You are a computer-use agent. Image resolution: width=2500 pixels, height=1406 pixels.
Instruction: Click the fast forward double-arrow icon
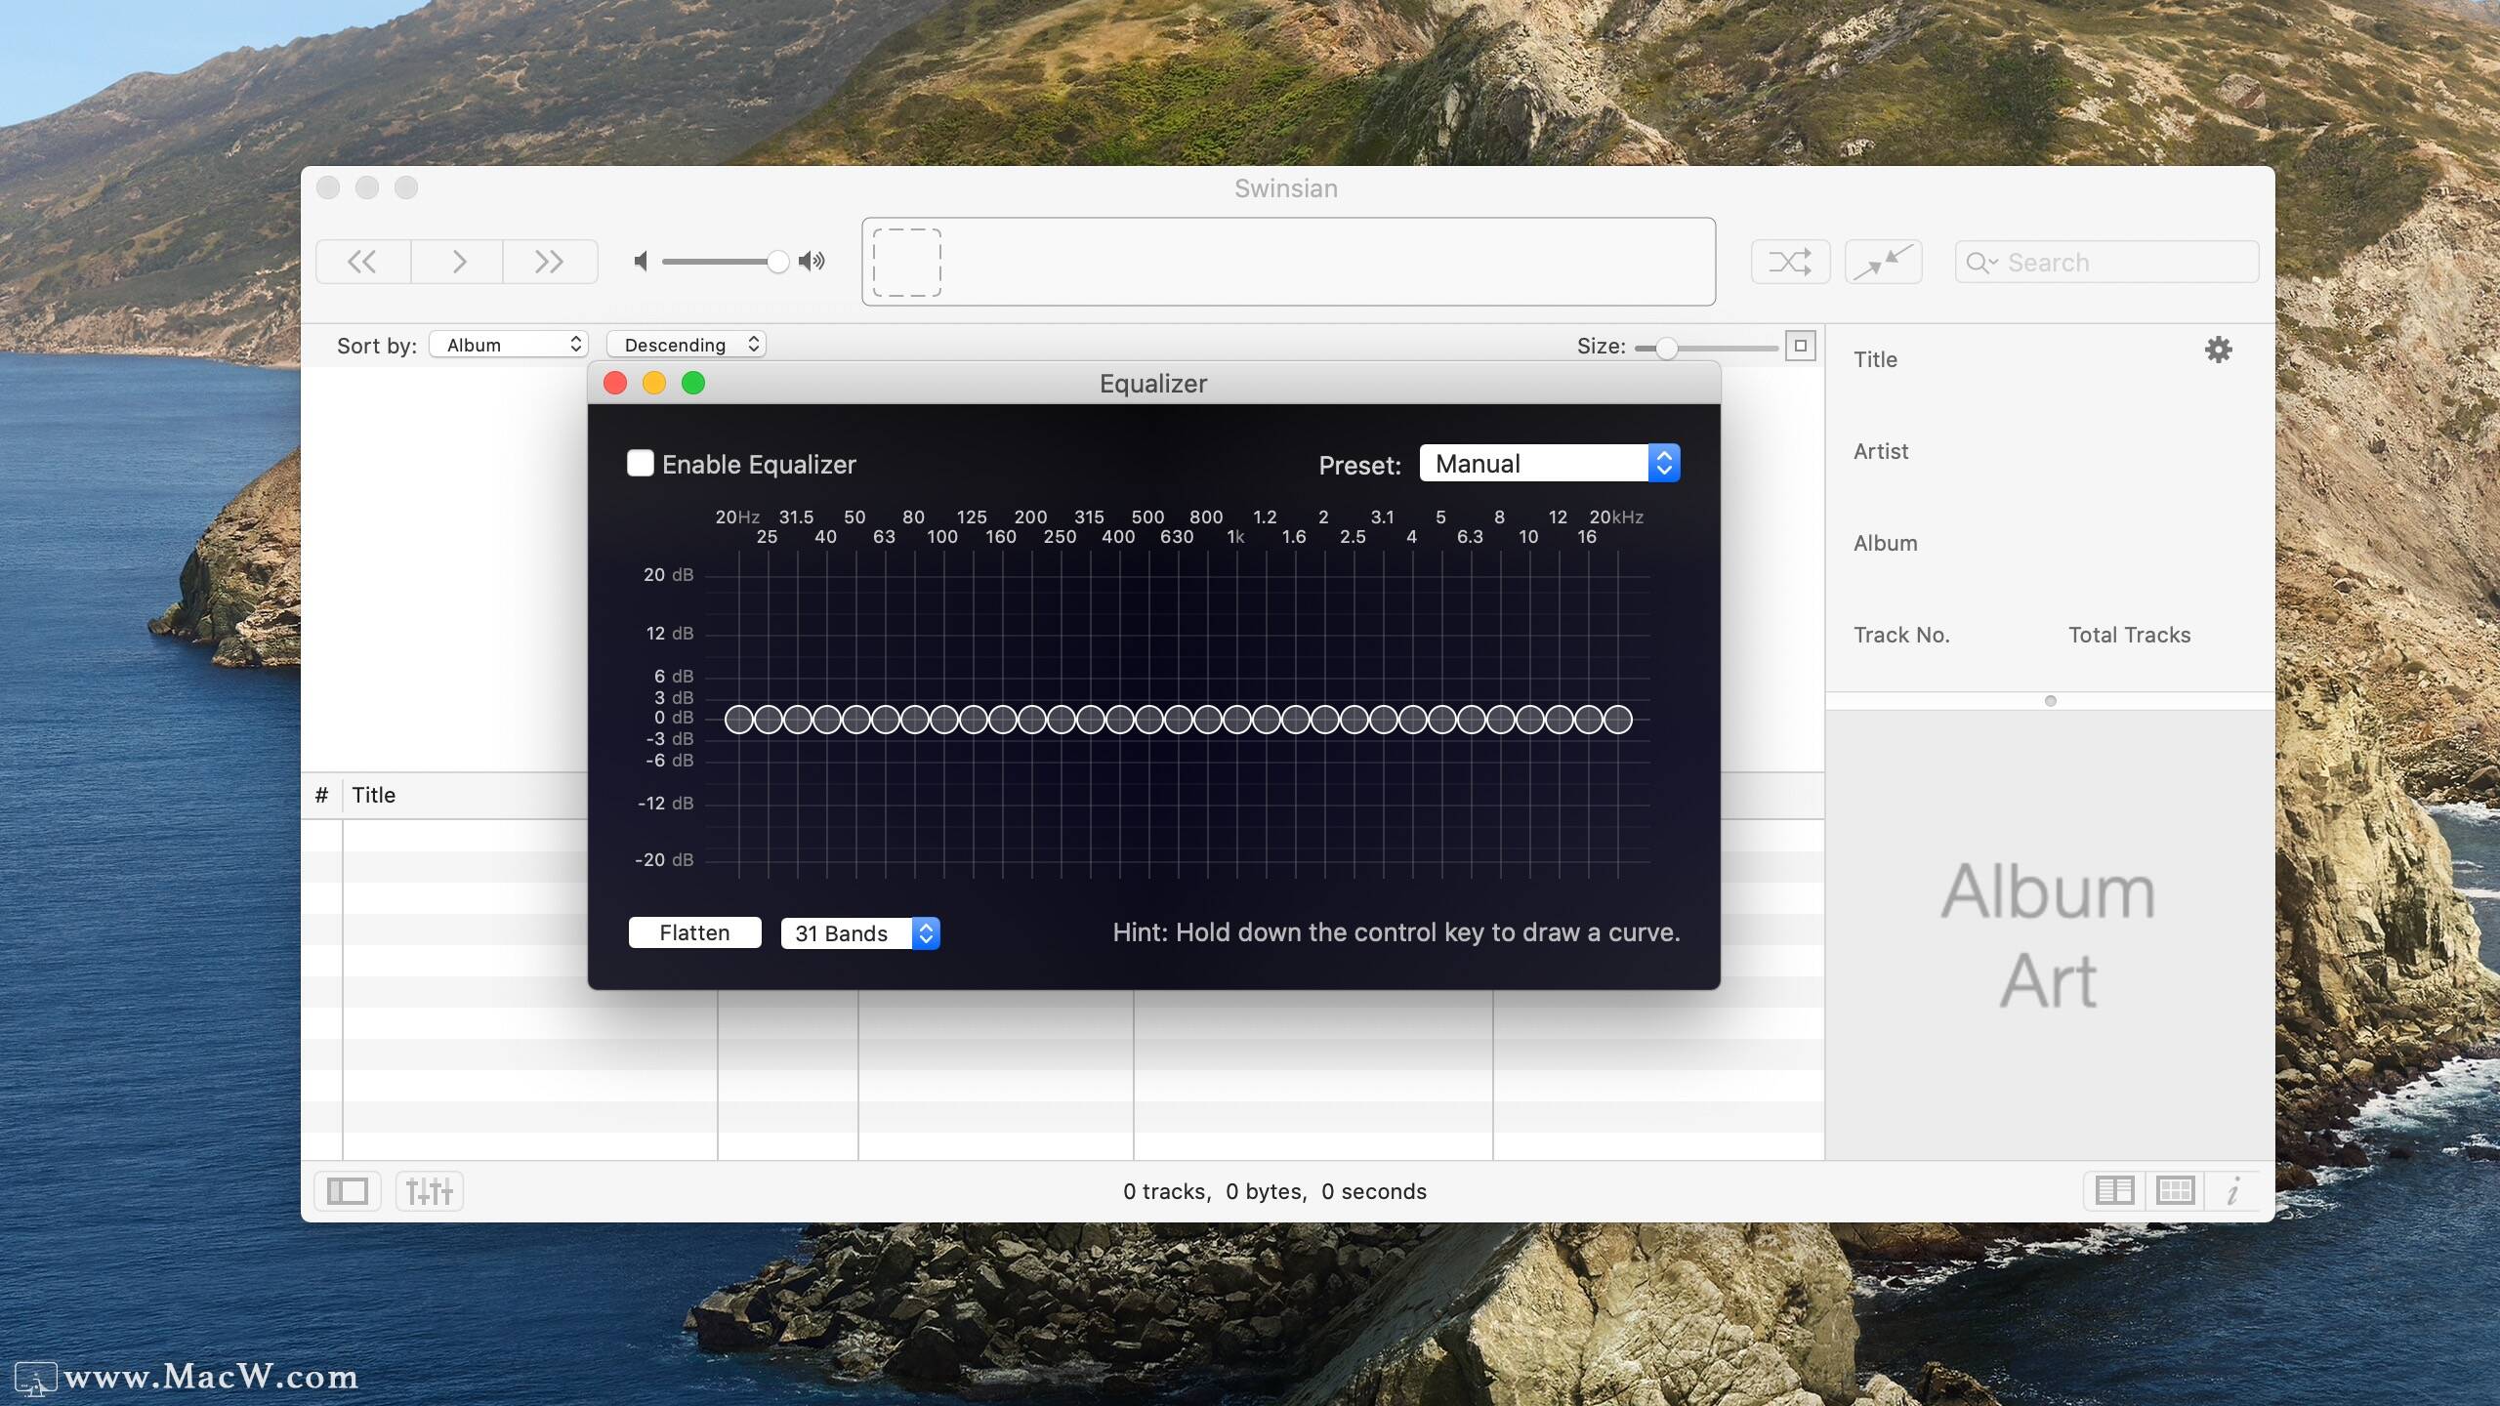coord(550,261)
